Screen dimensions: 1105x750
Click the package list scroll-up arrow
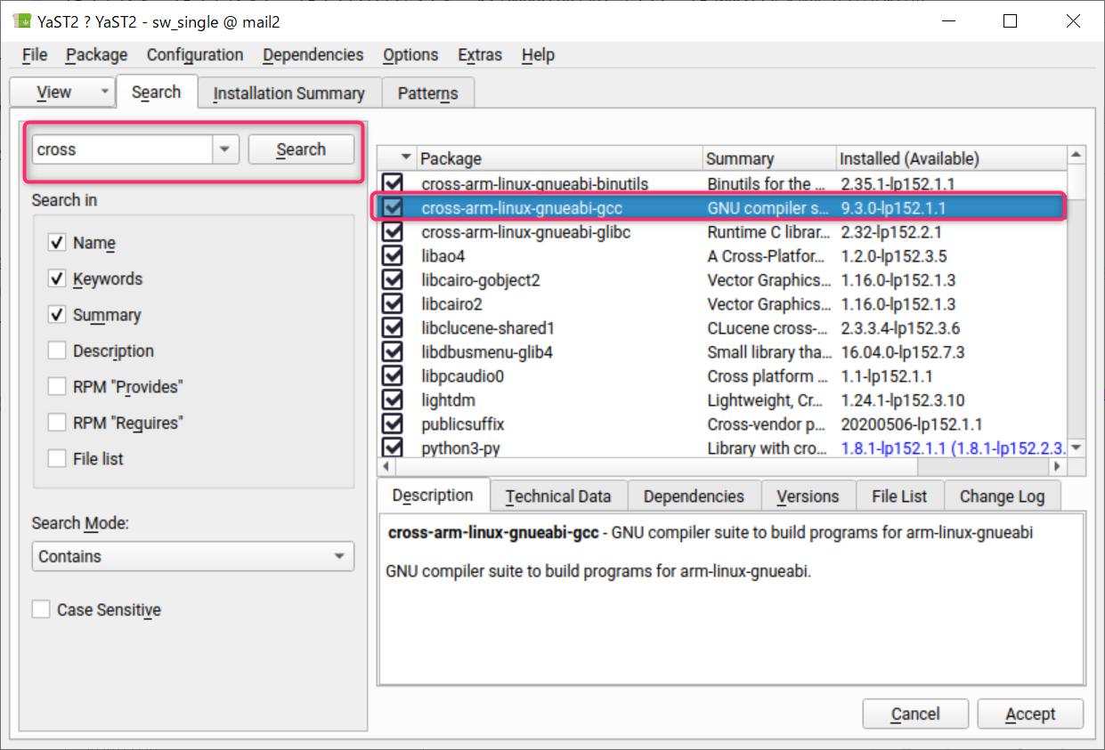click(1077, 156)
